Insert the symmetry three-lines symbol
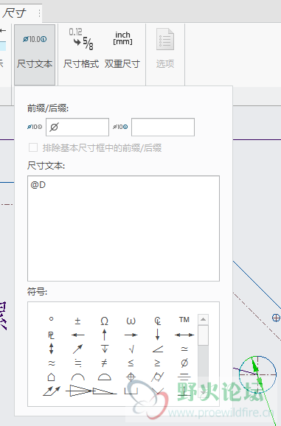This screenshot has height=426, width=281. (184, 377)
